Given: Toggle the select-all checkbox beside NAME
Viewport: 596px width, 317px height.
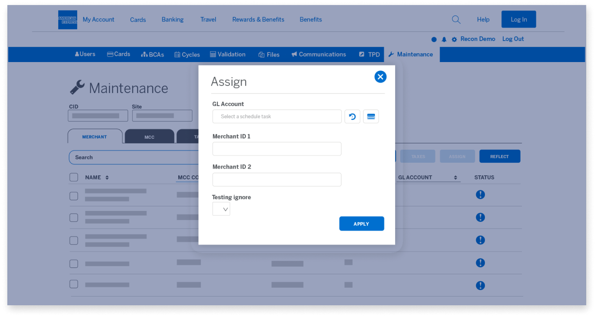Looking at the screenshot, I should (x=74, y=177).
